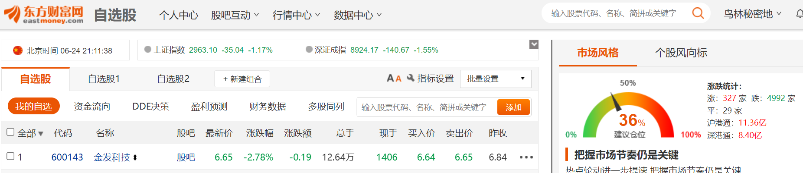Open the 批量设置 dropdown
Viewport: 803px width, 173px height.
pyautogui.click(x=496, y=79)
